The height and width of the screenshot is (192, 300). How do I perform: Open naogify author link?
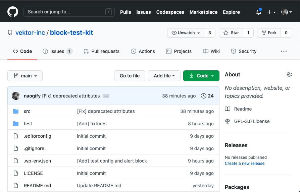click(x=32, y=96)
